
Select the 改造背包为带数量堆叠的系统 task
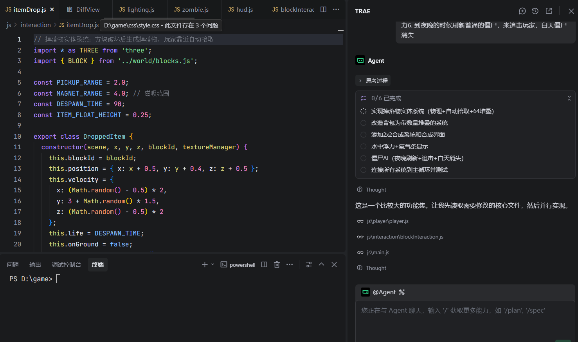coord(409,123)
